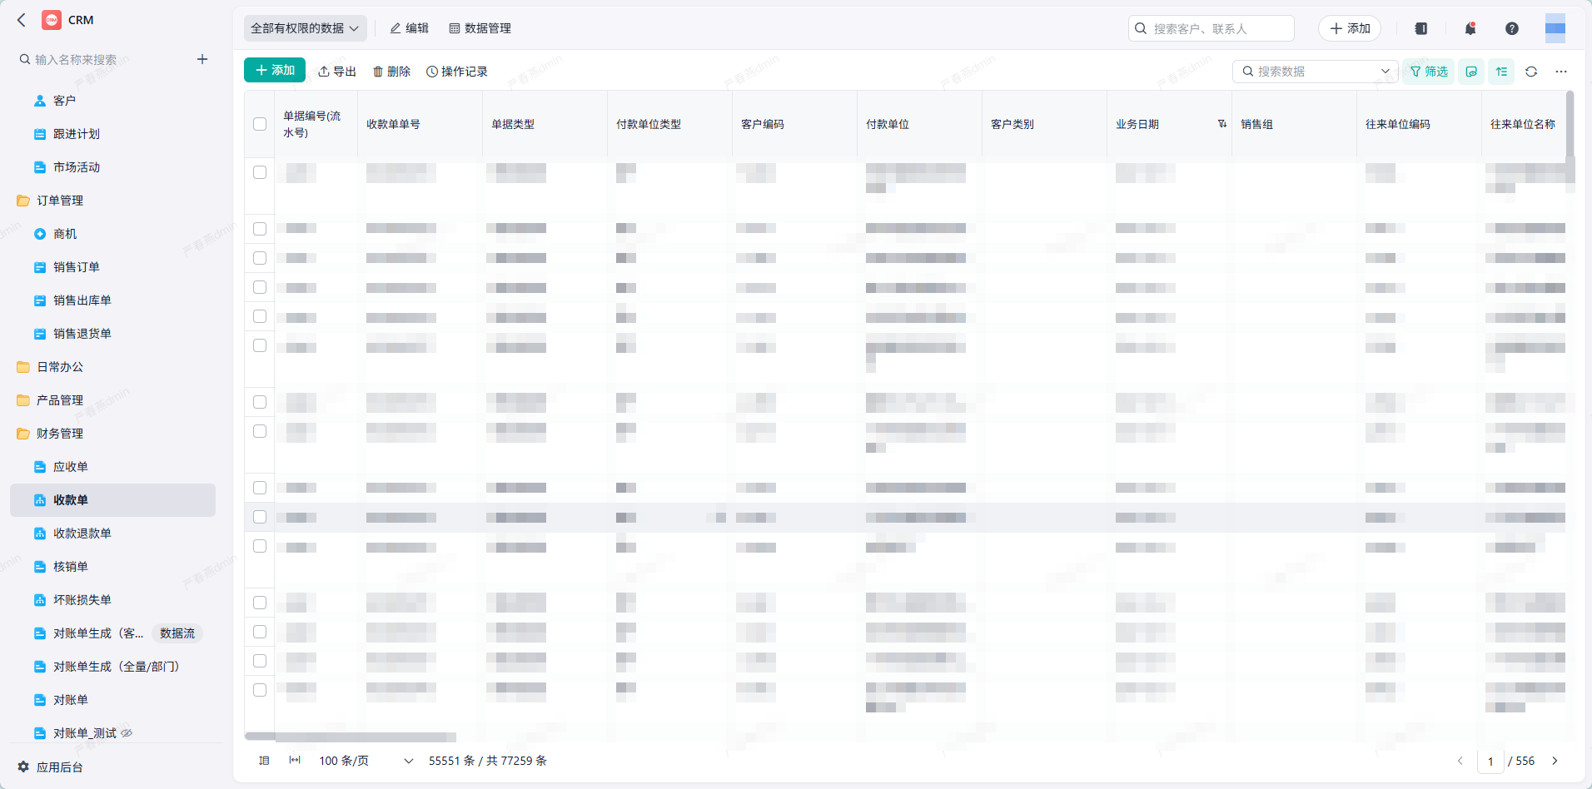Click the refresh icon in table toolbar
The width and height of the screenshot is (1592, 789).
point(1531,72)
